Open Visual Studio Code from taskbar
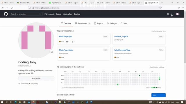 pos(87,102)
